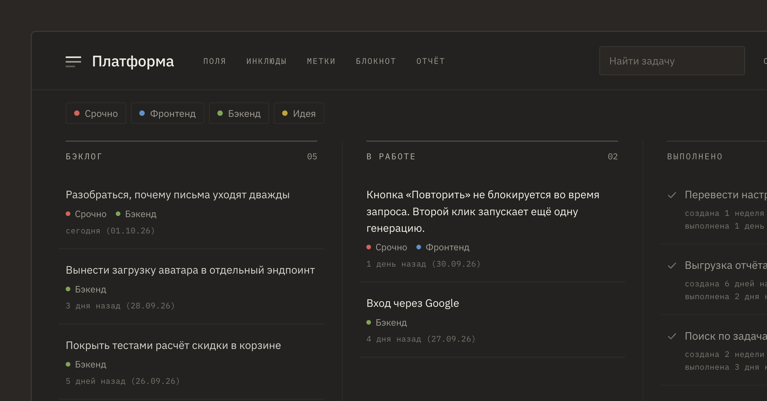Toggle the Срочно label filter

96,113
